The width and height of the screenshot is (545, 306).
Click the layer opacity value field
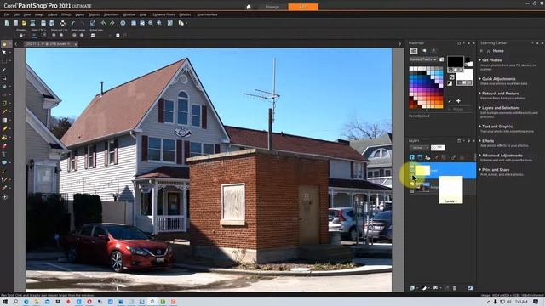pos(438,148)
